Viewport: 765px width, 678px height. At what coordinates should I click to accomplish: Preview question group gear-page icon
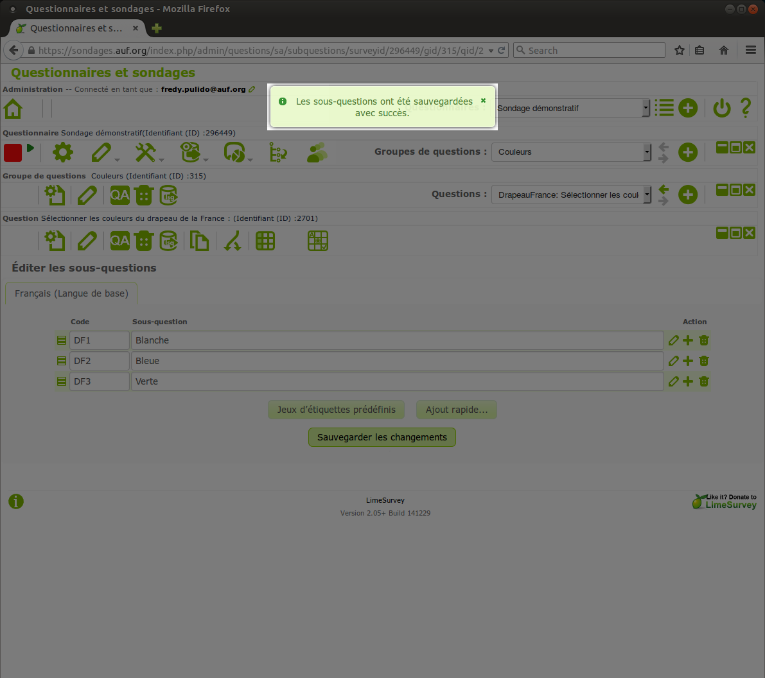pos(55,195)
